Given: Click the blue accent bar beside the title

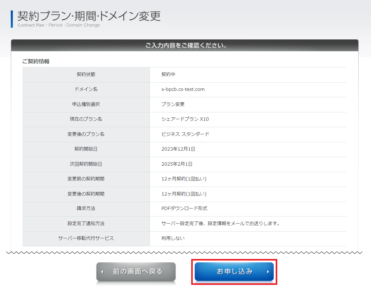Looking at the screenshot, I should click(x=12, y=19).
